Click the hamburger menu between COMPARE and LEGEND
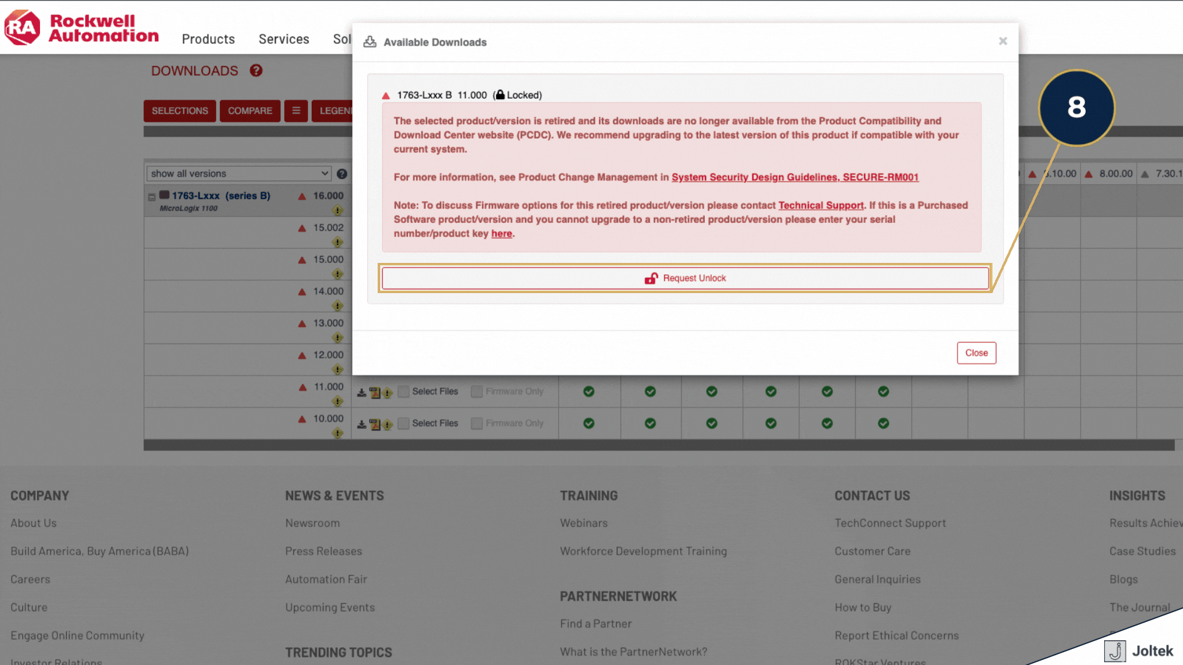Viewport: 1183px width, 665px height. pos(296,111)
